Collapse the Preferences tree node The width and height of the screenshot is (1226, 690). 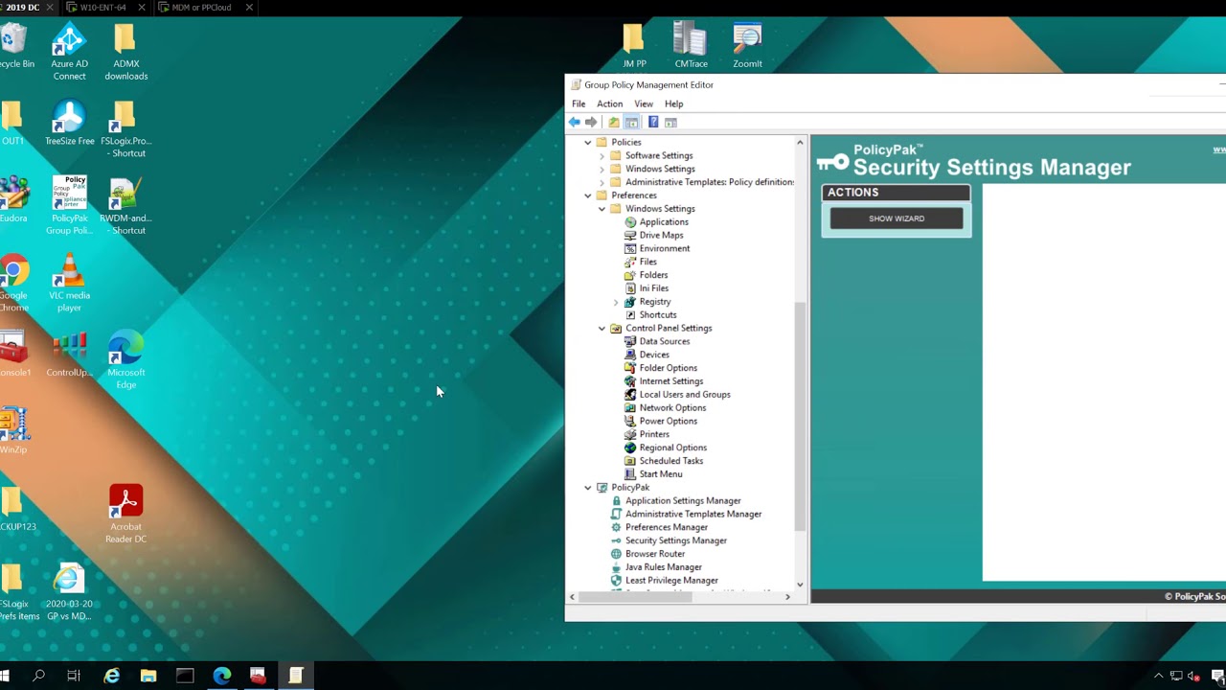588,195
